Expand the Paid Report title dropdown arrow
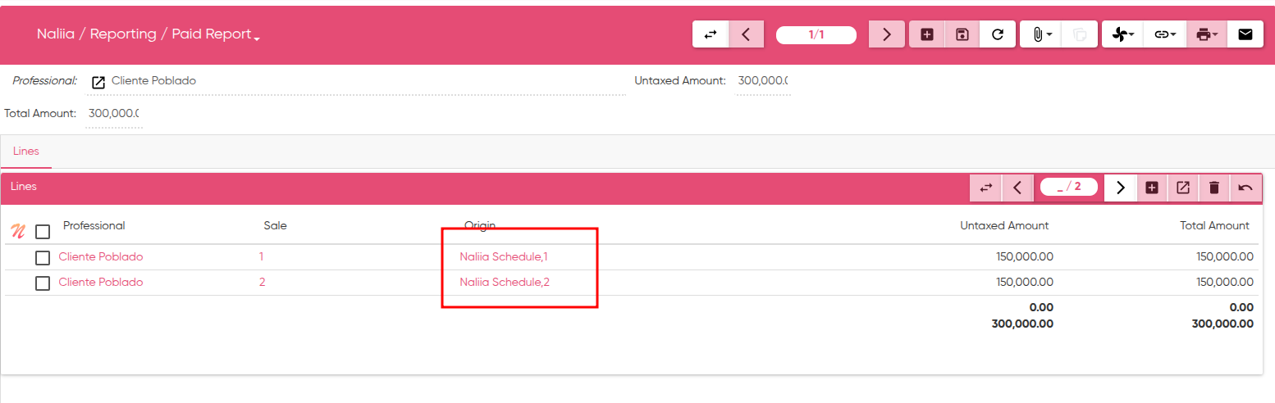The height and width of the screenshot is (403, 1275). click(x=257, y=38)
